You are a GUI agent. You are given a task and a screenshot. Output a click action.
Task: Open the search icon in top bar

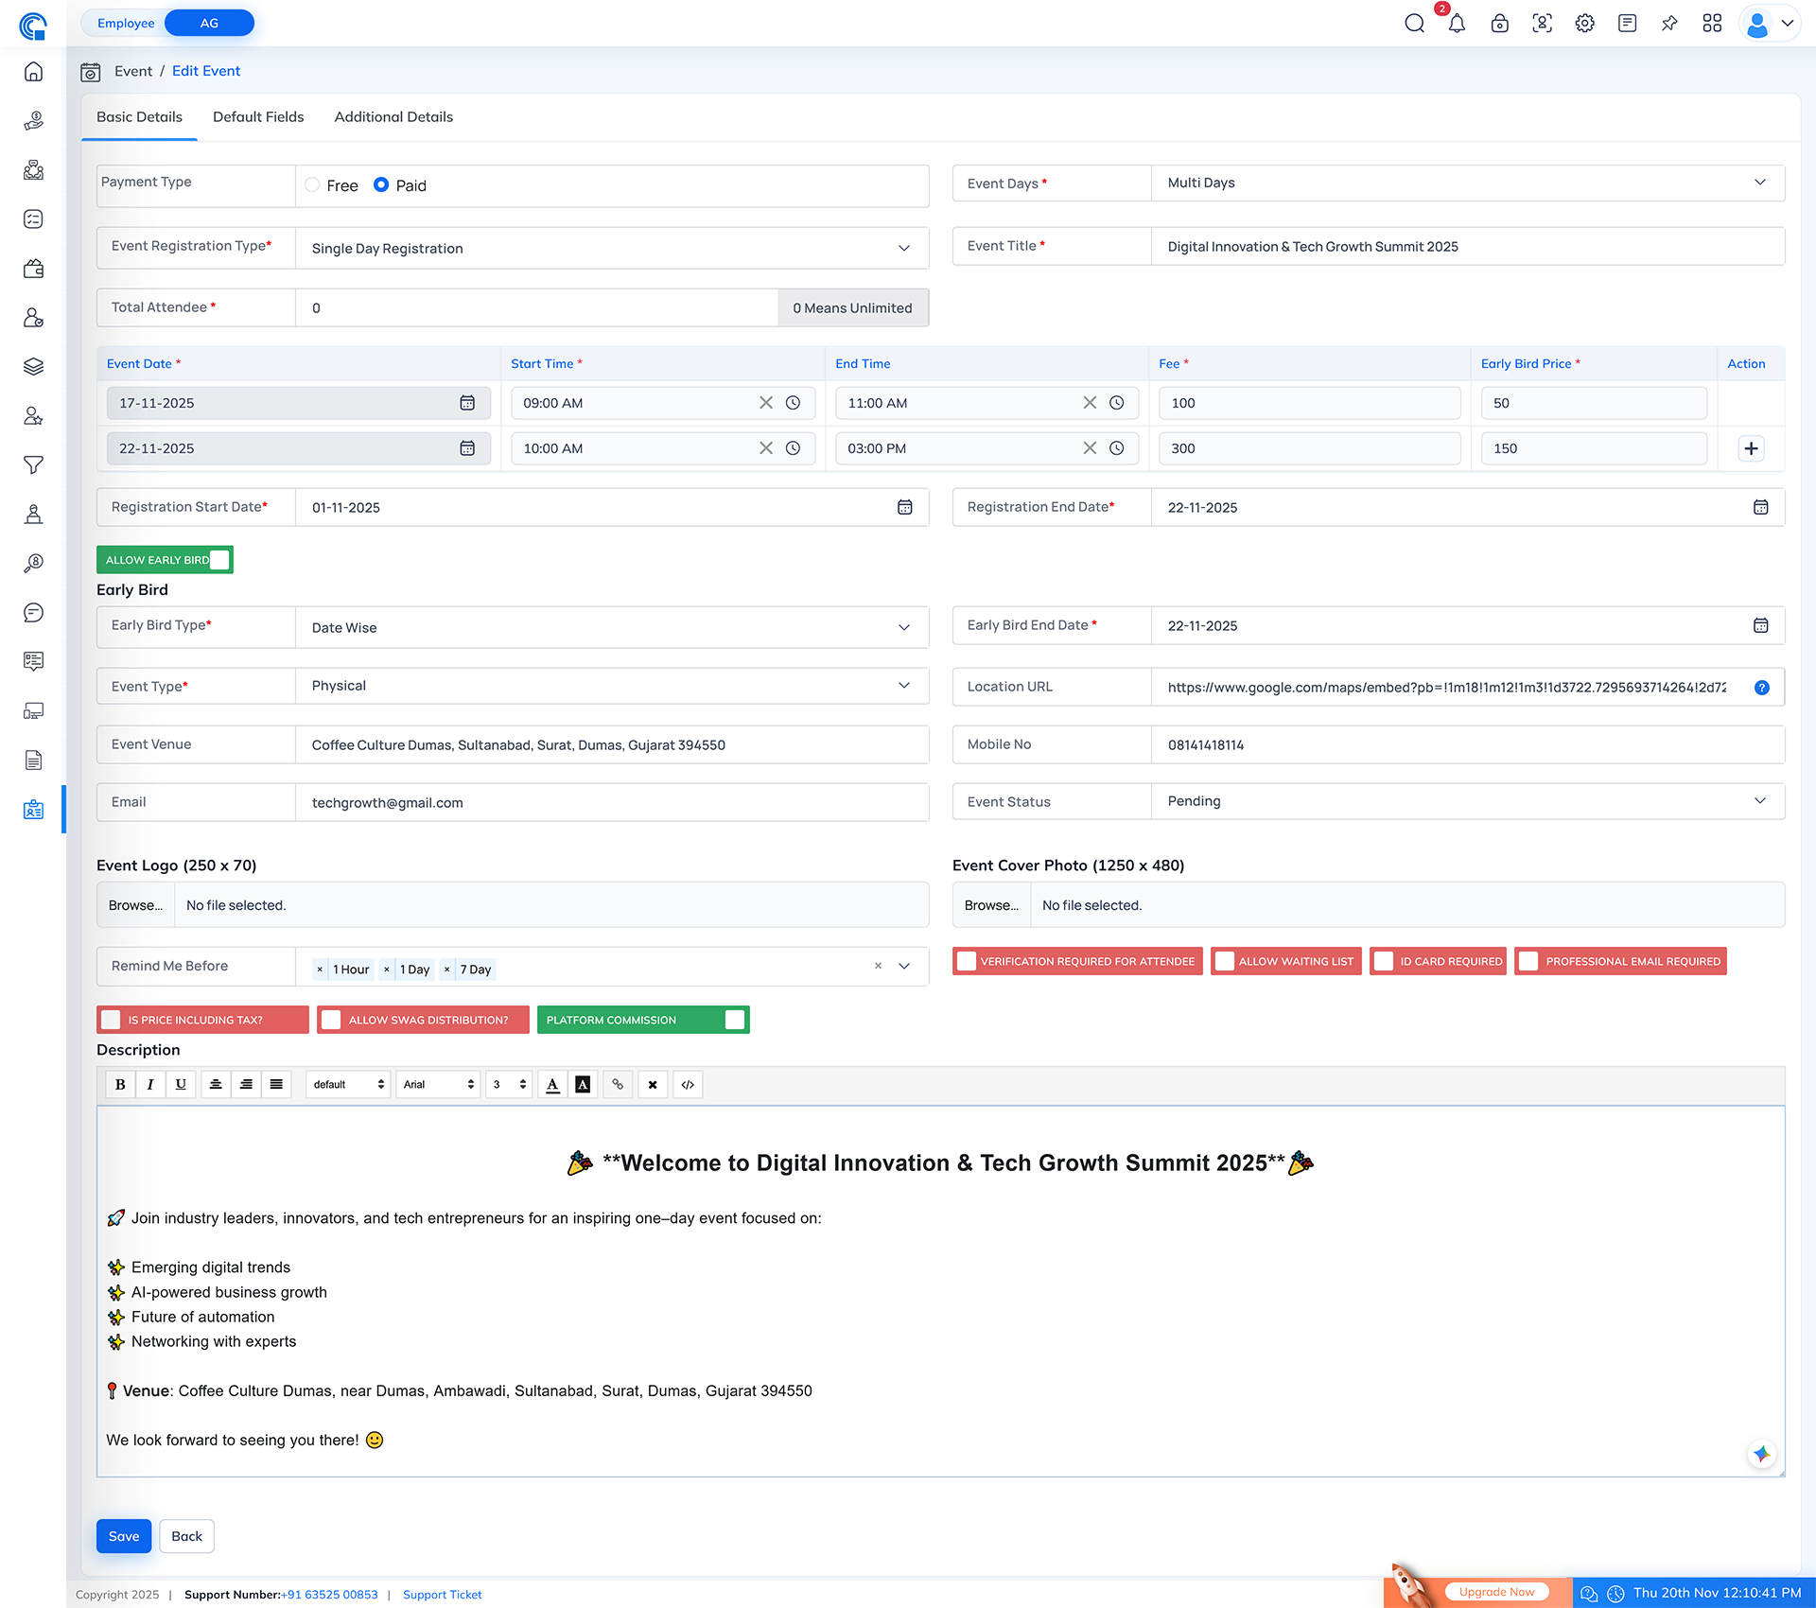[x=1415, y=24]
